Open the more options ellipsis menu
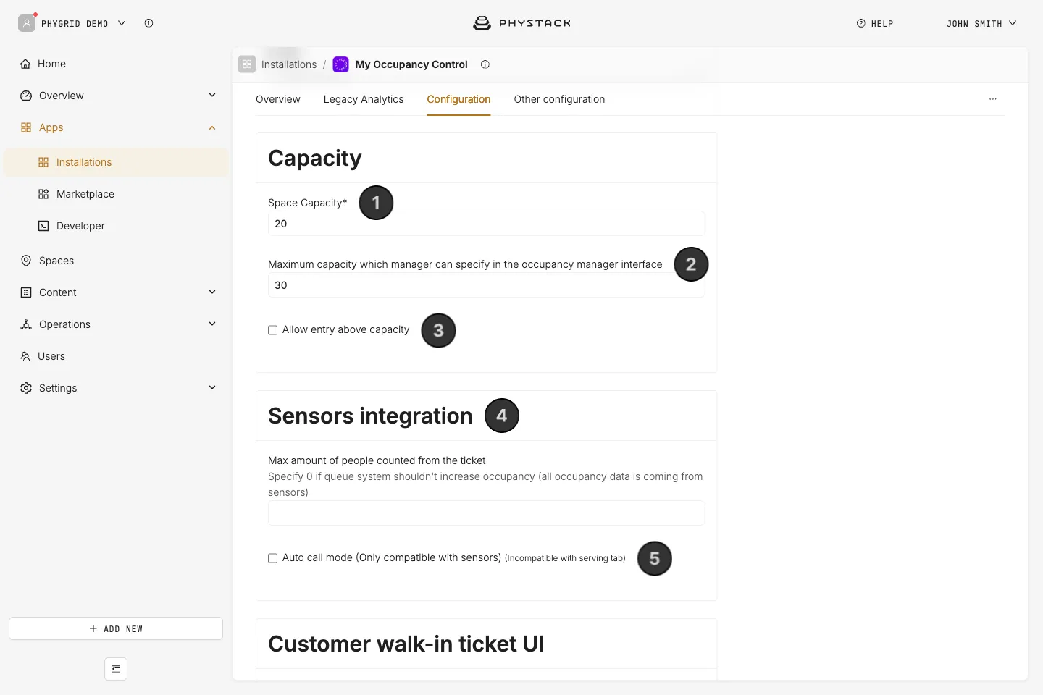The width and height of the screenshot is (1043, 695). [x=993, y=99]
